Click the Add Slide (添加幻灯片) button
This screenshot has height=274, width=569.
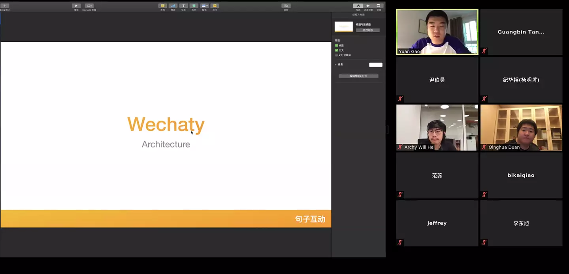pyautogui.click(x=5, y=6)
